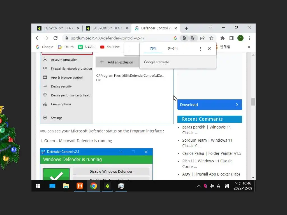Viewport: 287px width, 215px height.
Task: Open the NAVER bookmark
Action: click(x=87, y=47)
